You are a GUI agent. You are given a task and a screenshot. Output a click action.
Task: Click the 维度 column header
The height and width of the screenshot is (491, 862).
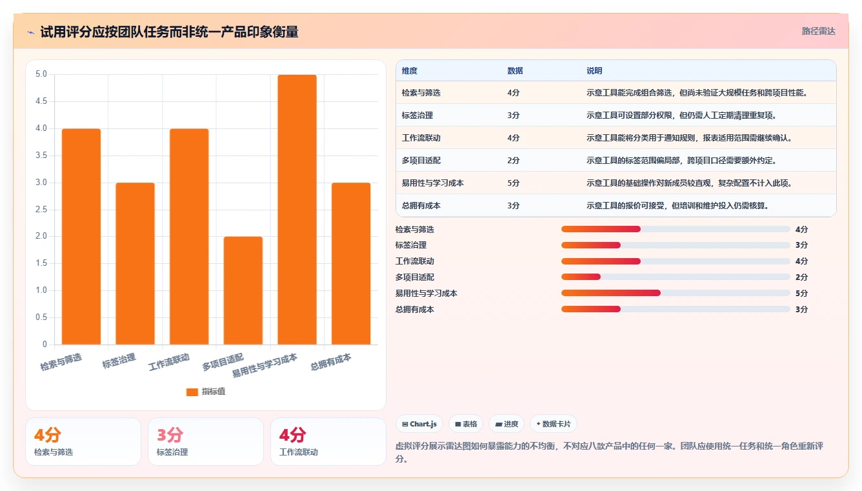410,71
